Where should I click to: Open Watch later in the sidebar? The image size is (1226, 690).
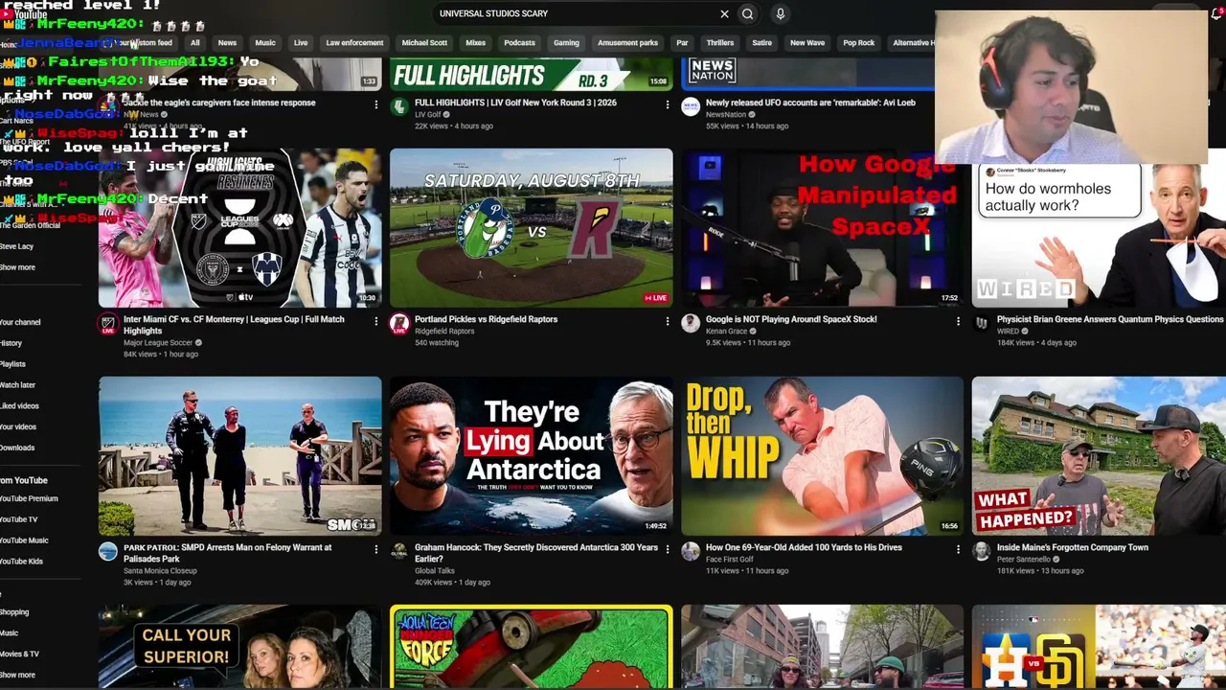tap(17, 385)
